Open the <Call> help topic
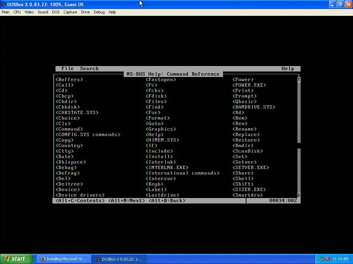353x264 pixels. pyautogui.click(x=64, y=85)
